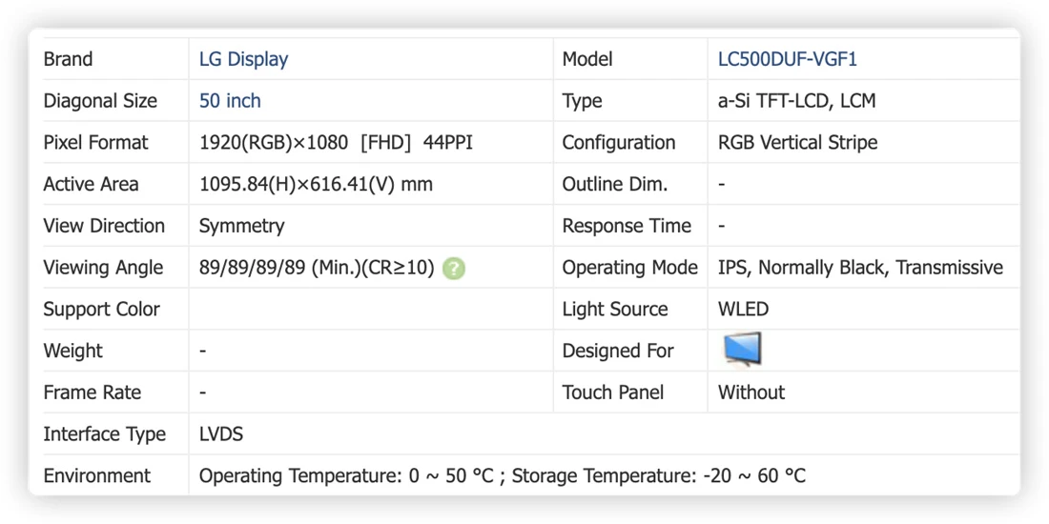
Task: Click the Active Area dimensions value
Action: click(x=316, y=185)
